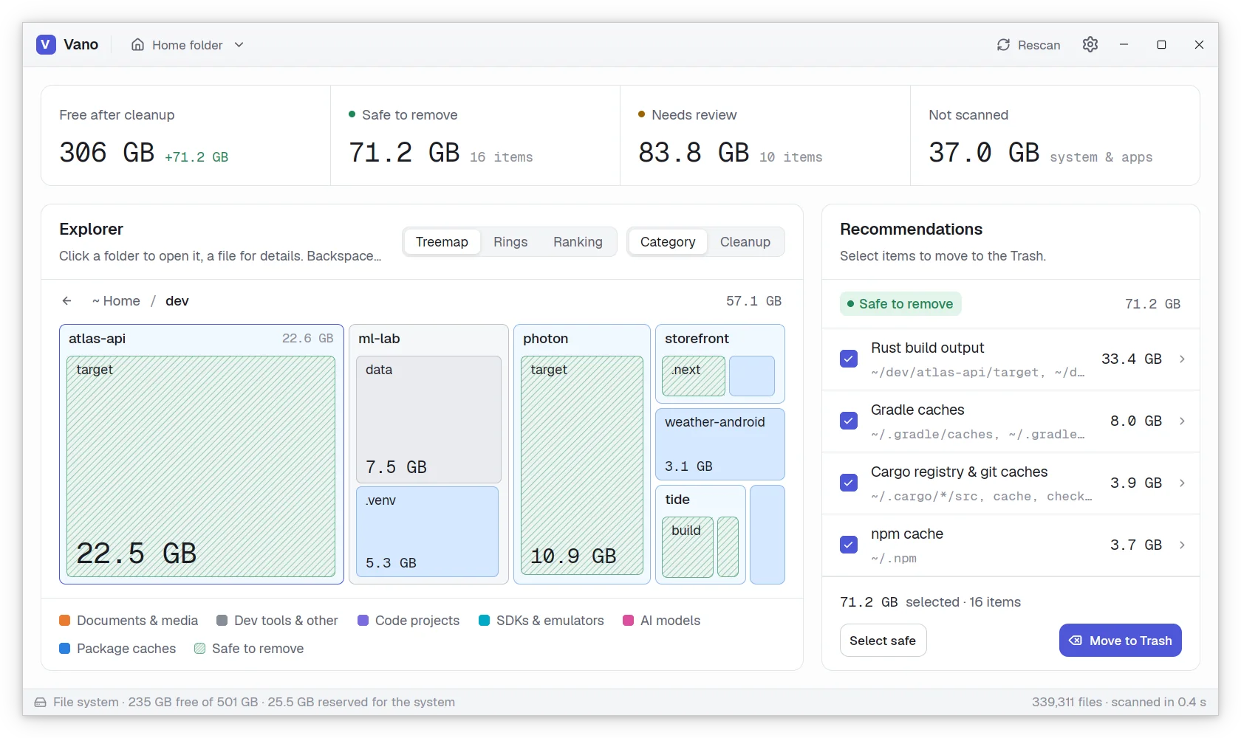This screenshot has height=738, width=1241.
Task: Uncheck the Gradle caches checkbox
Action: [x=849, y=421]
